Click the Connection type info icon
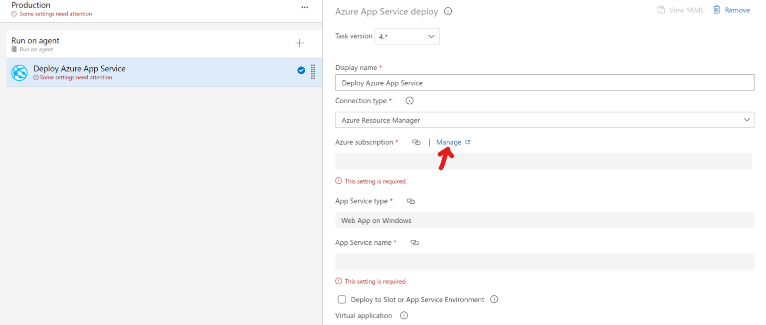 [409, 101]
